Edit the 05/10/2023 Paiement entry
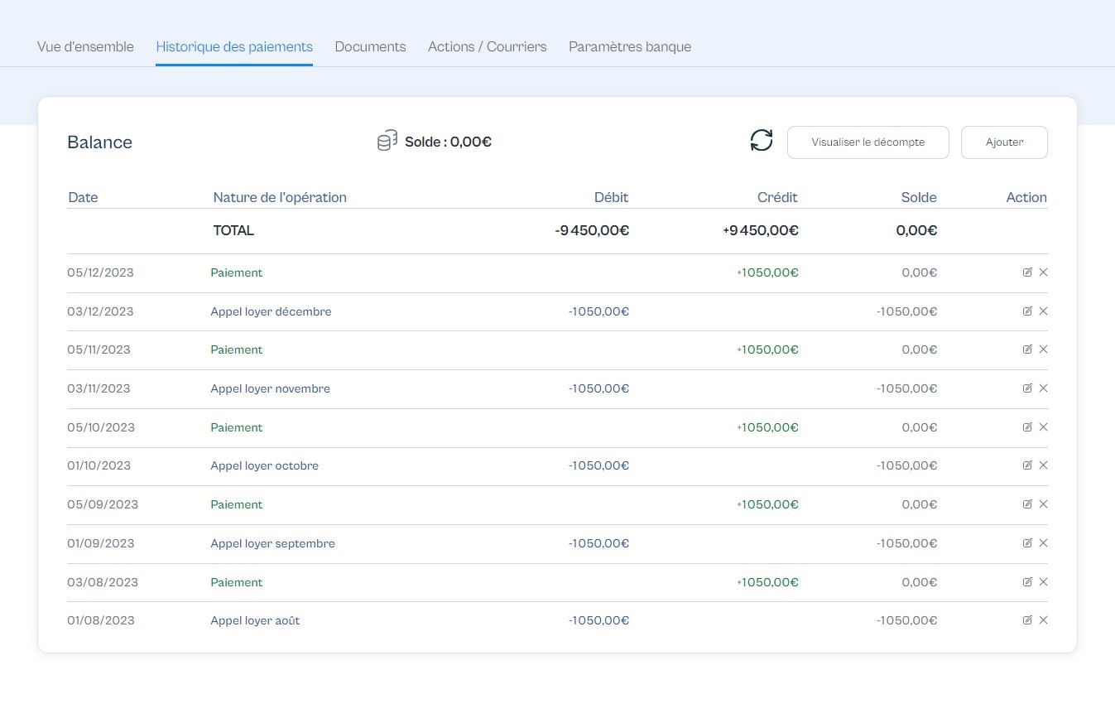 (x=1027, y=427)
